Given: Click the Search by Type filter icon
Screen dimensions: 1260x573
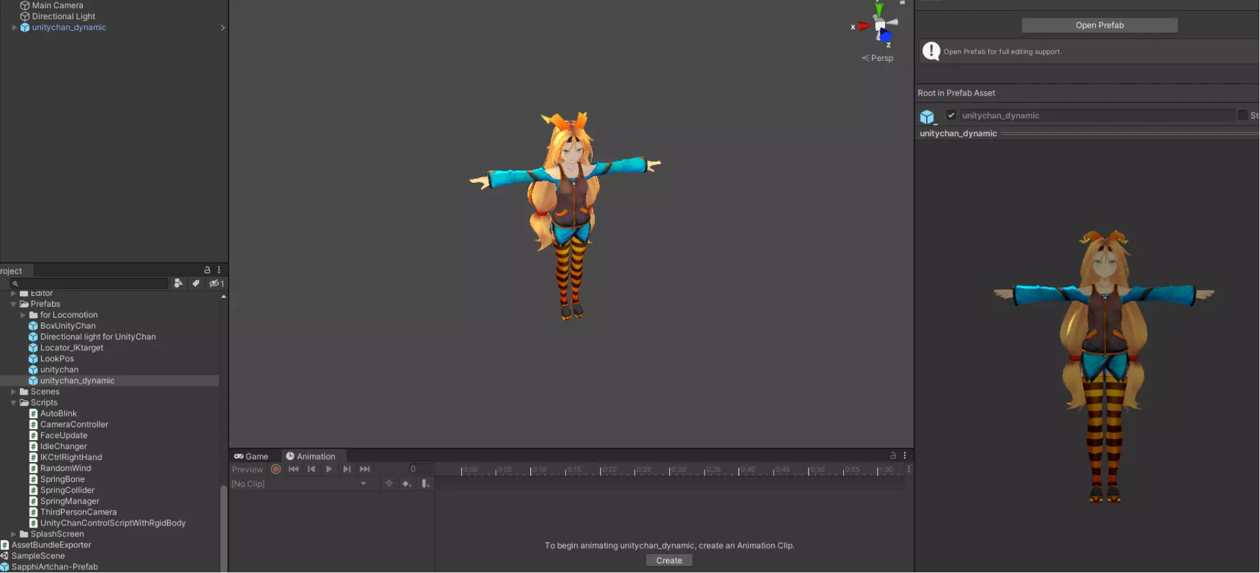Looking at the screenshot, I should [x=178, y=283].
